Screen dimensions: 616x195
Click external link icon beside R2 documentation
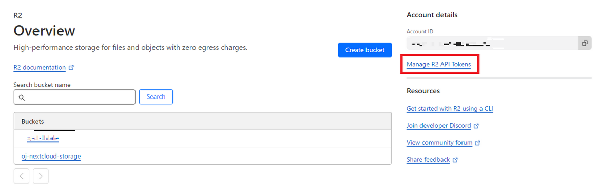point(71,67)
